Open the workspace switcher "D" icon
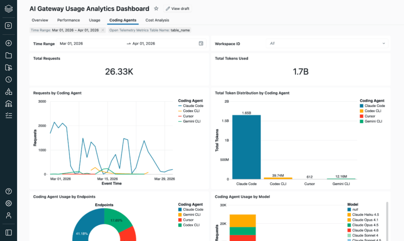 (x=9, y=26)
